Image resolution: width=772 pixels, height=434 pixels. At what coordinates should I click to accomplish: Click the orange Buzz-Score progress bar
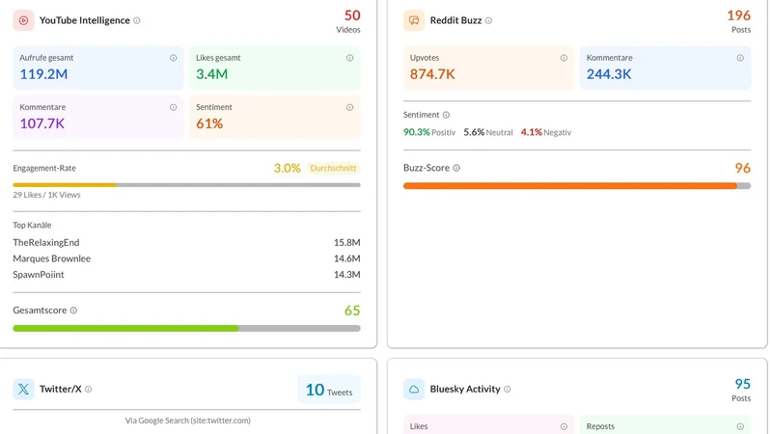[x=577, y=186]
